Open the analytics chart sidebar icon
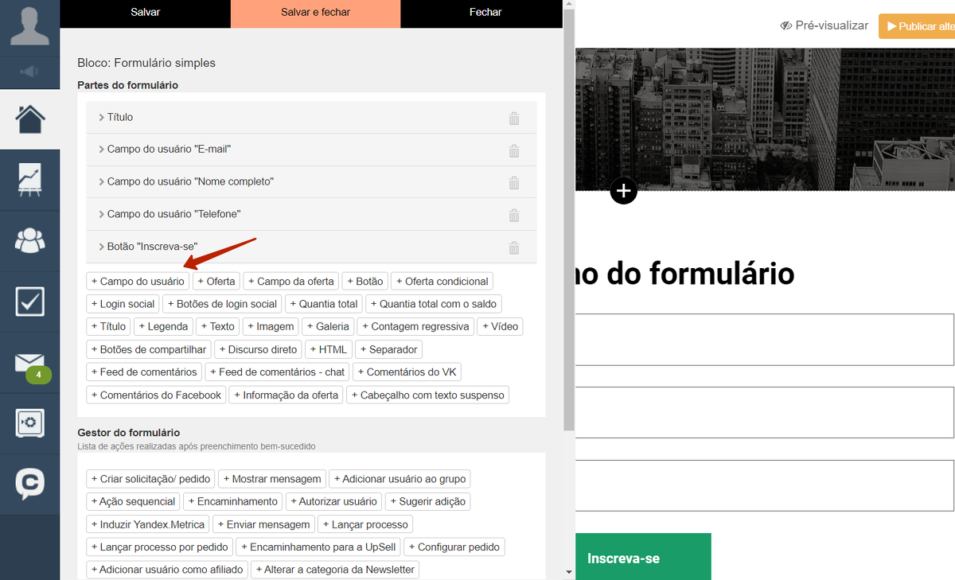955x580 pixels. 30,180
